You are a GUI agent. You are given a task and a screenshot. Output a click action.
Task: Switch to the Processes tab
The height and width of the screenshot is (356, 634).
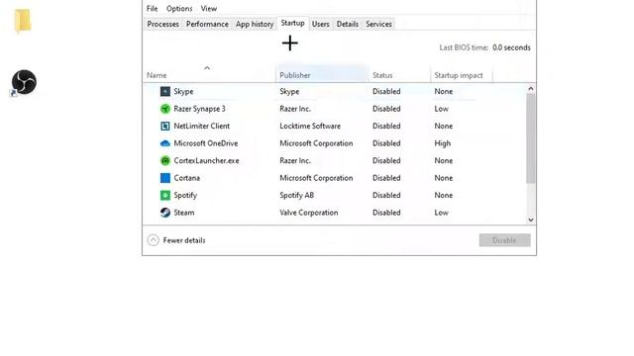162,24
